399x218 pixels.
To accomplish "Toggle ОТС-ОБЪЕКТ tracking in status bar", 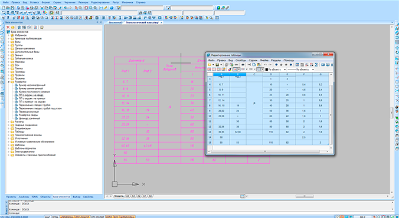I will [x=83, y=217].
